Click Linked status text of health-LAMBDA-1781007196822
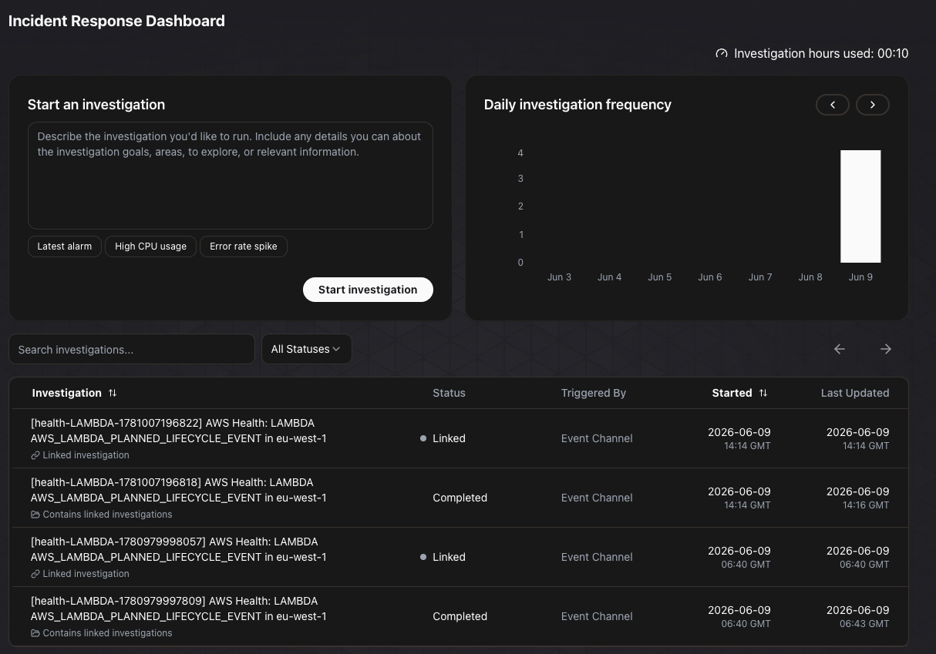 pos(449,438)
